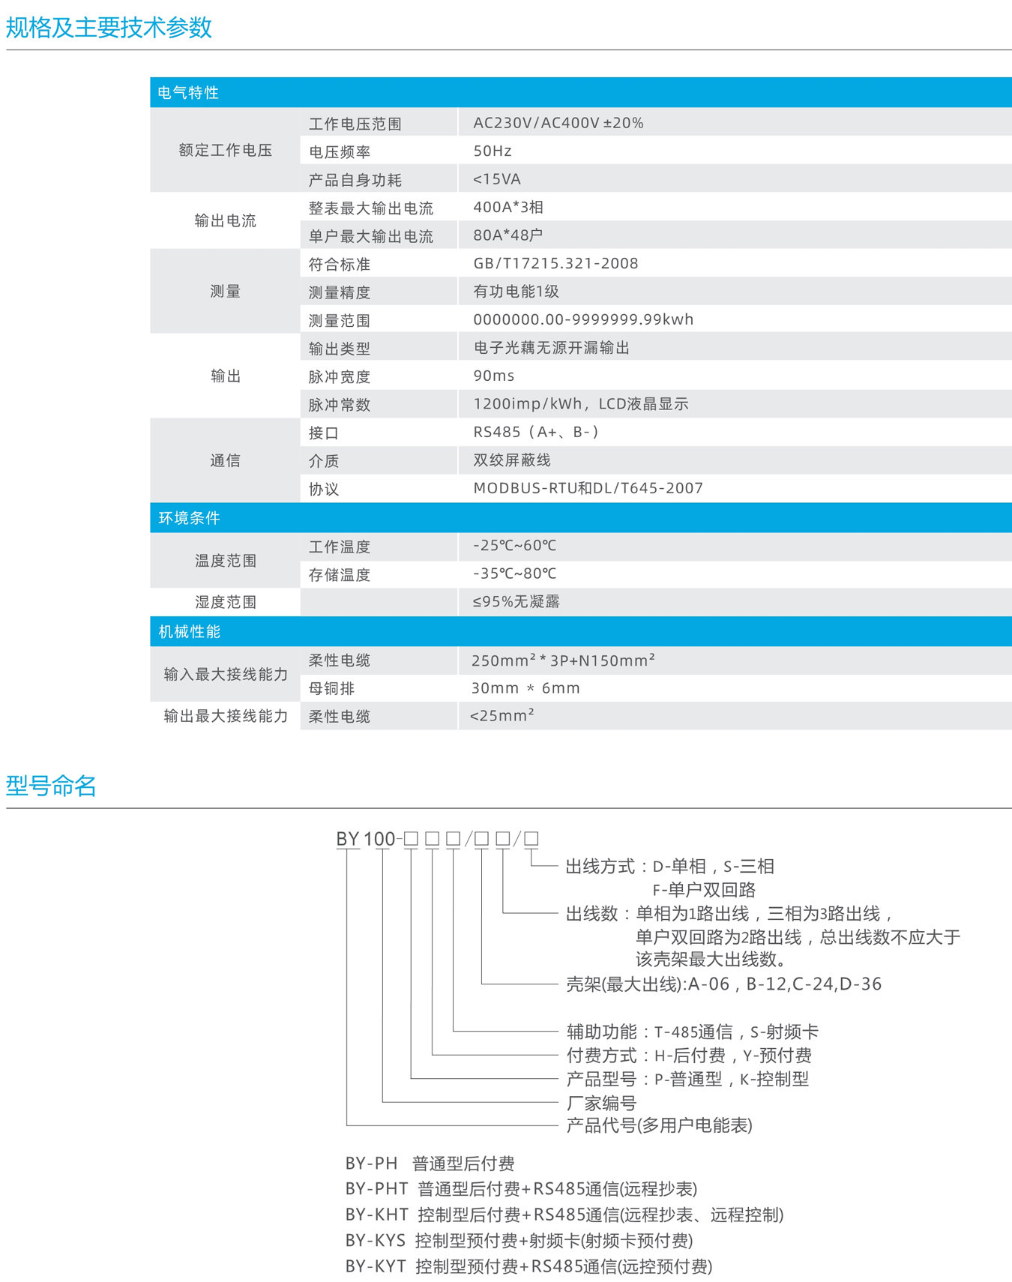Select the 电气特性 blue section header
Image resolution: width=1012 pixels, height=1282 pixels.
(188, 93)
